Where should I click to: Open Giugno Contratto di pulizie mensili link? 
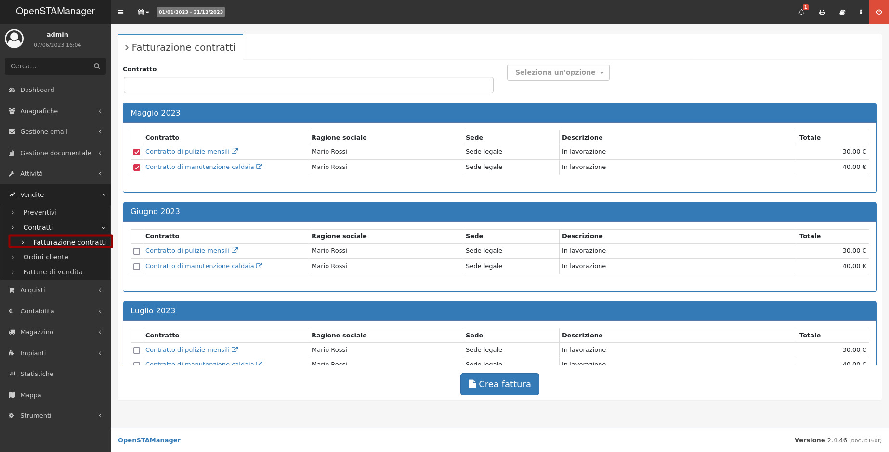(187, 251)
